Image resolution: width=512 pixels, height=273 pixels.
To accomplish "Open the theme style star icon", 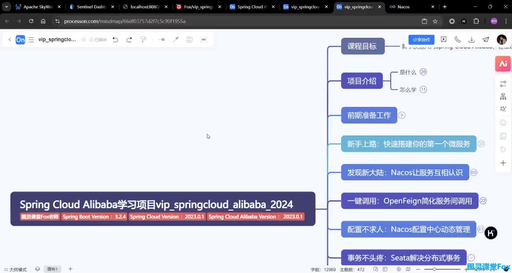I will point(503,109).
